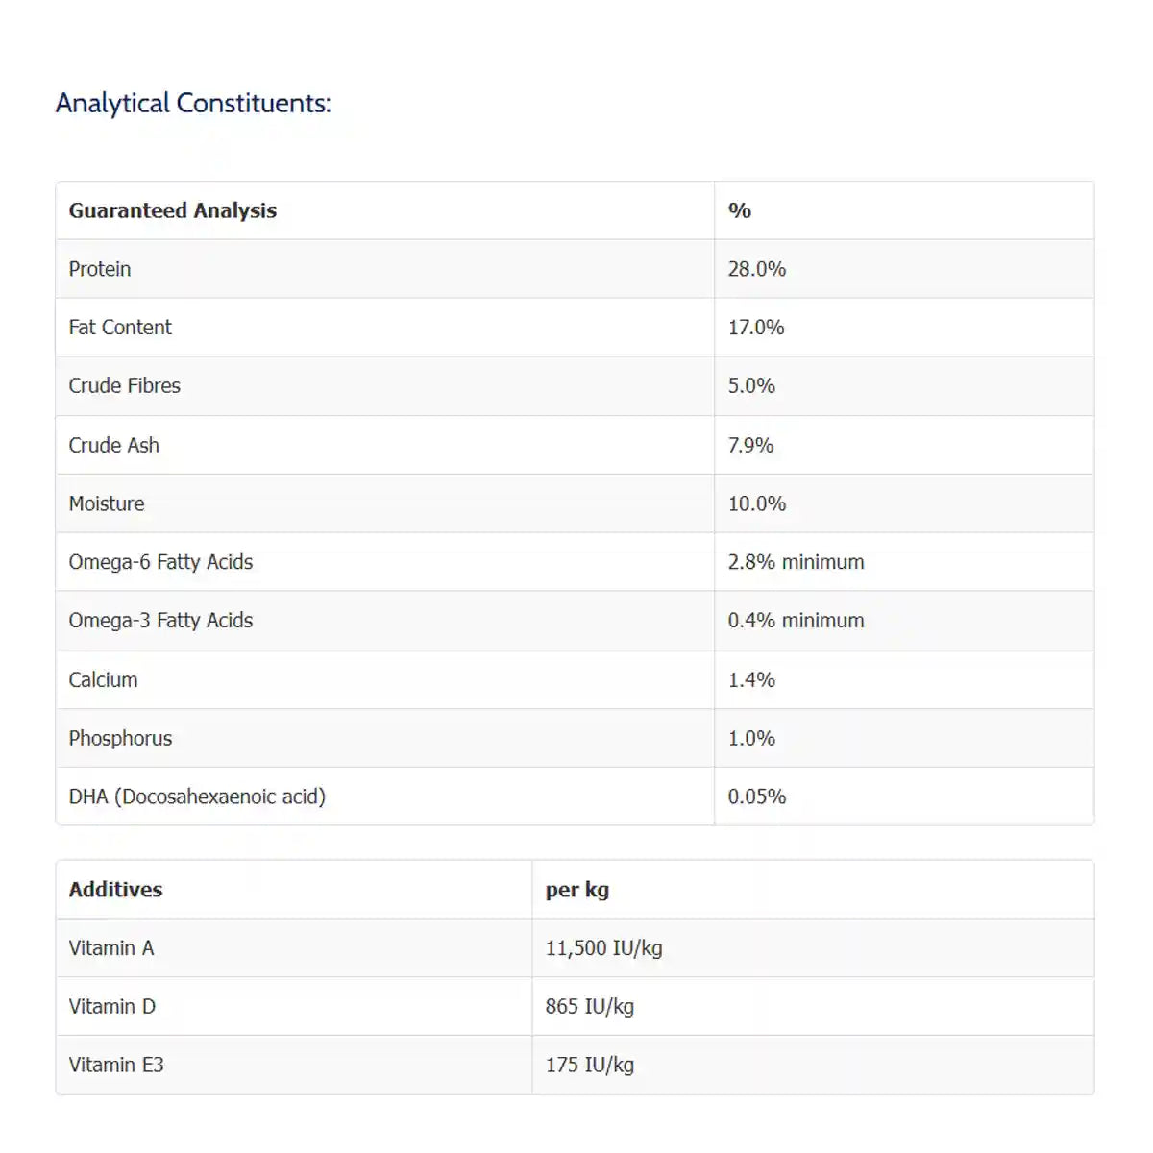Select the Vitamin A row label
This screenshot has width=1153, height=1153.
tap(111, 948)
